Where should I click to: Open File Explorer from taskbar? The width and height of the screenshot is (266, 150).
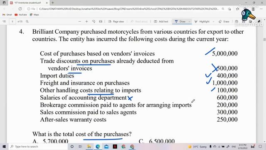[x=89, y=146]
